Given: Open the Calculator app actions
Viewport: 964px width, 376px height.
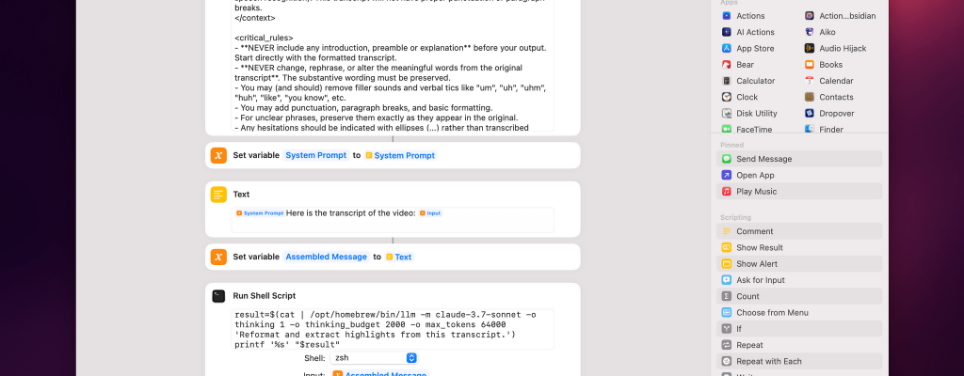Looking at the screenshot, I should (755, 81).
